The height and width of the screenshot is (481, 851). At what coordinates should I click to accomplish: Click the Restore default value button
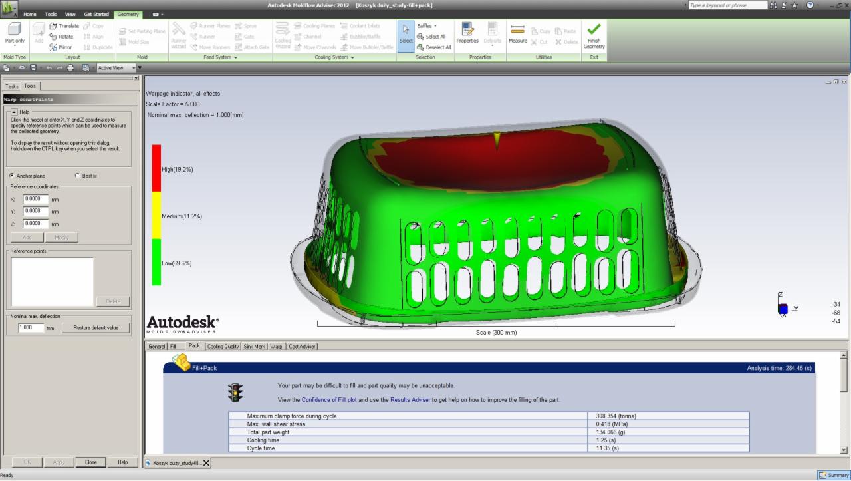[96, 328]
